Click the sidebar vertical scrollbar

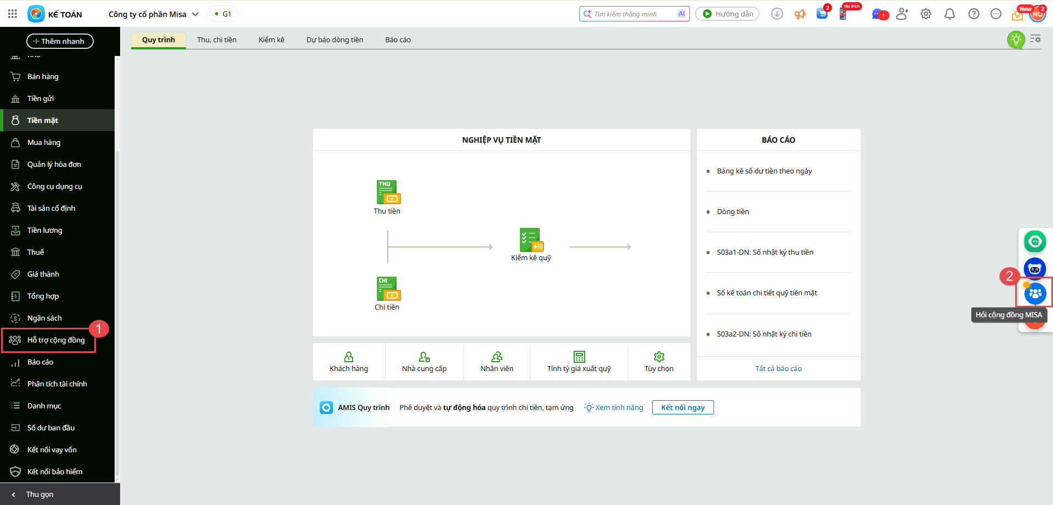(117, 313)
